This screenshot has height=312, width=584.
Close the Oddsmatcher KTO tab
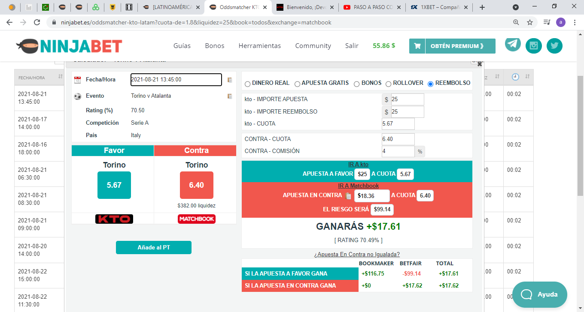[265, 7]
